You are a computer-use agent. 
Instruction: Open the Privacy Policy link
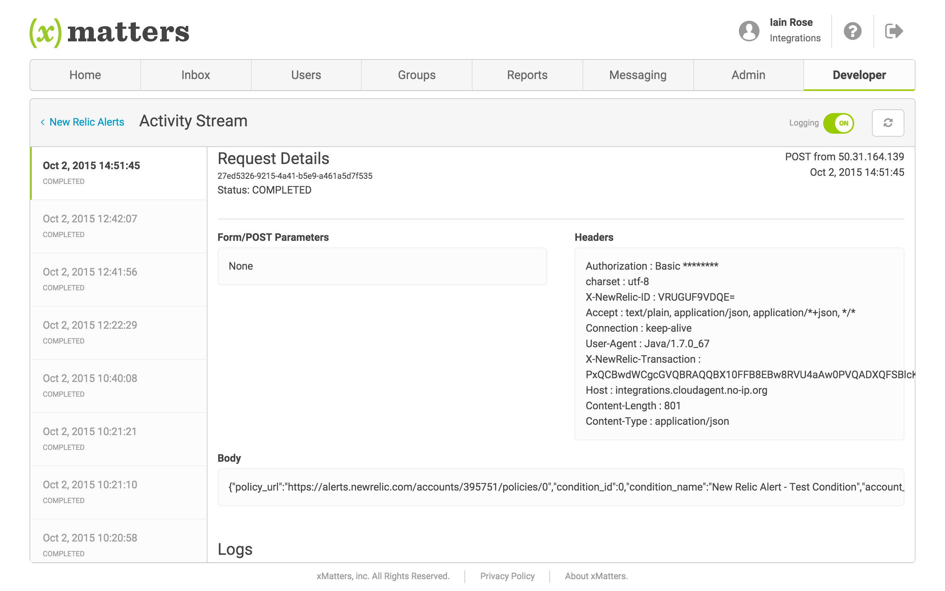click(507, 576)
